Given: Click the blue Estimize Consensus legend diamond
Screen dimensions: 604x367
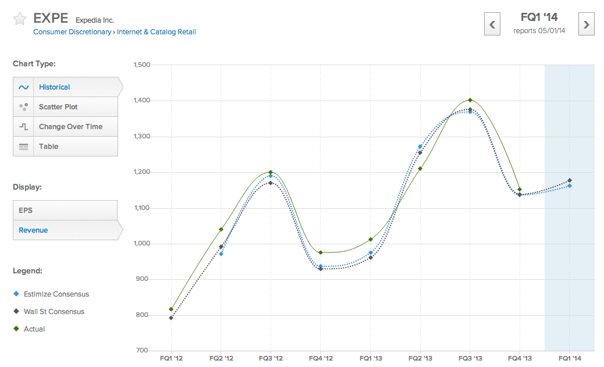Looking at the screenshot, I should click(x=16, y=294).
